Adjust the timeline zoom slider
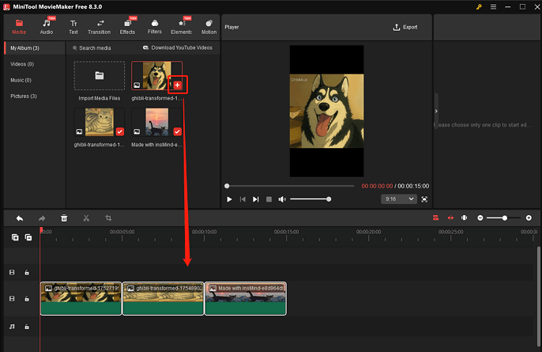The height and width of the screenshot is (352, 542). pyautogui.click(x=504, y=218)
